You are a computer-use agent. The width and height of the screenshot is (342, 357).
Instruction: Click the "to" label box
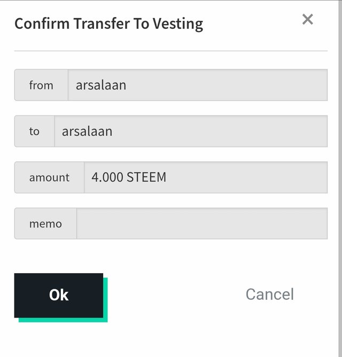pos(34,131)
